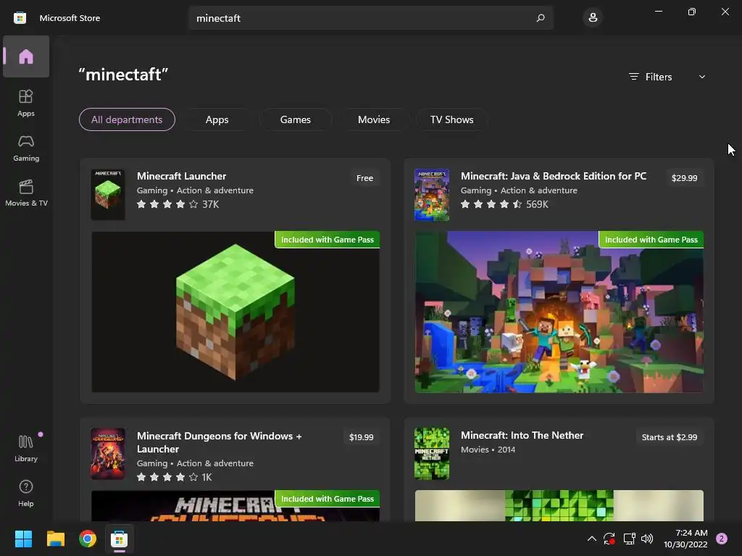Click the Into The Nether banner image

coord(559,506)
